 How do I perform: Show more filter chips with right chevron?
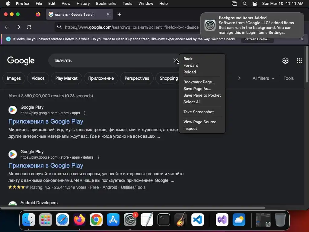point(239,78)
